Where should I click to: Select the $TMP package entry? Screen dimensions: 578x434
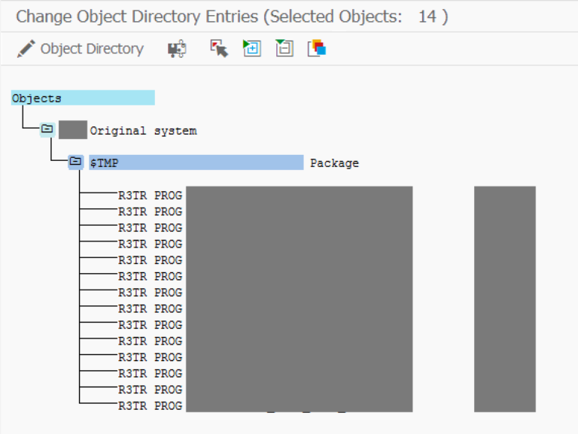pyautogui.click(x=196, y=162)
